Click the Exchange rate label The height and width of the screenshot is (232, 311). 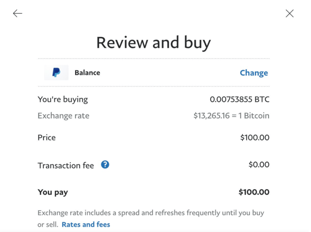point(63,116)
